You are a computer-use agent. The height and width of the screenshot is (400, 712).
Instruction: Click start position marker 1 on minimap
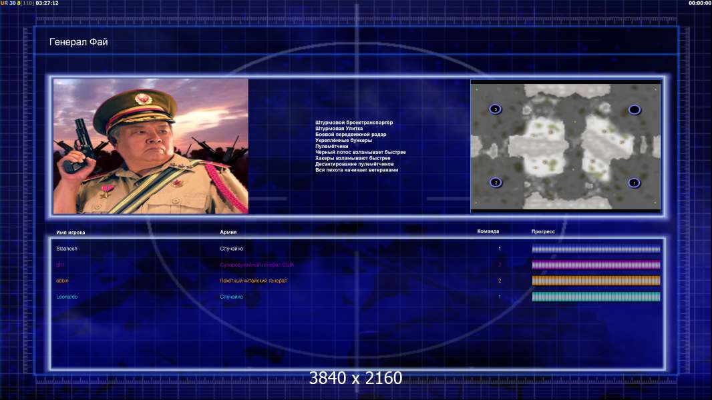coord(634,183)
